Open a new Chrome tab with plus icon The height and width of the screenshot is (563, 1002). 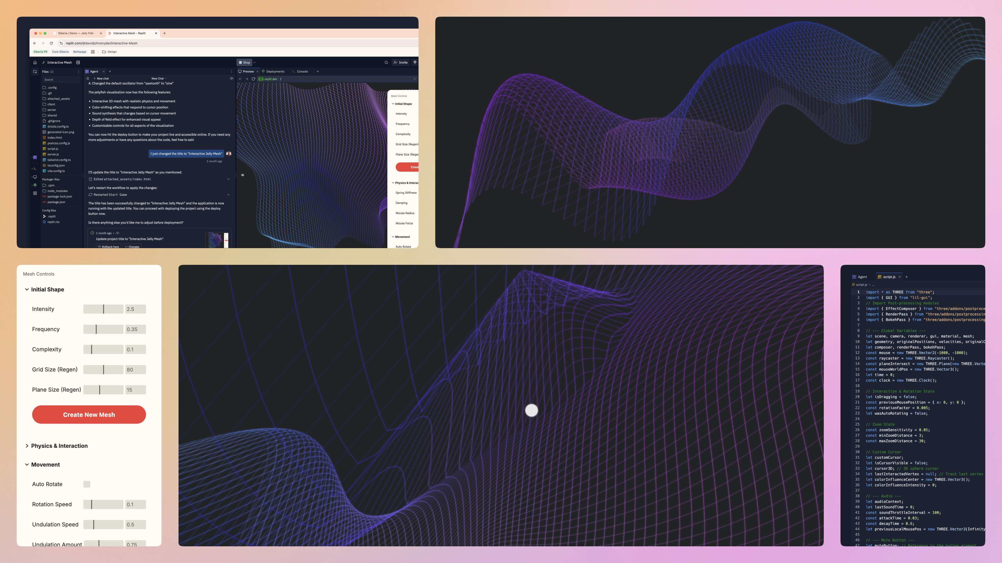pos(165,33)
